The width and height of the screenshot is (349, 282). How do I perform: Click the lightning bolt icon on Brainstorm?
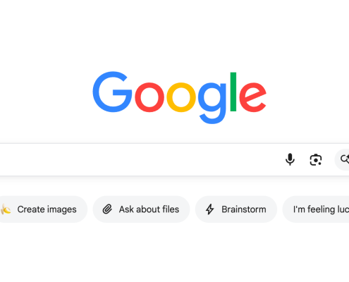[x=210, y=209]
